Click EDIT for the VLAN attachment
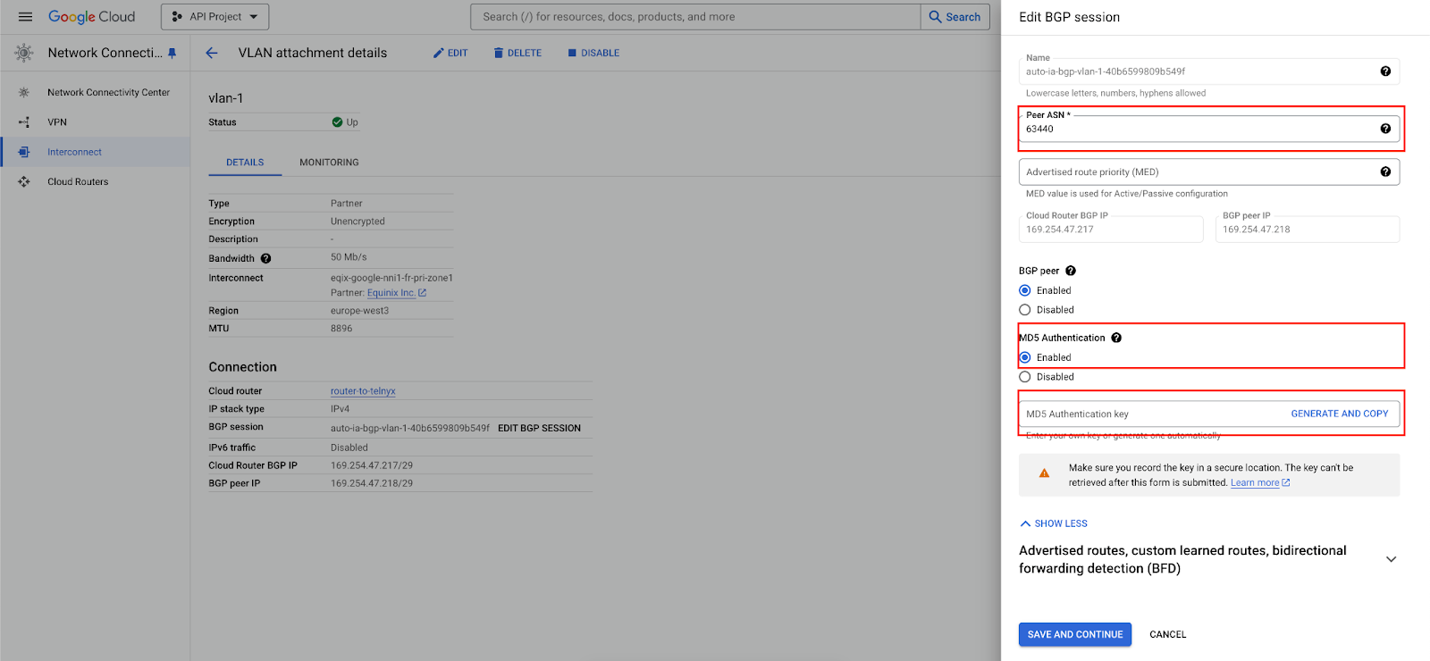The width and height of the screenshot is (1430, 661). click(x=450, y=53)
